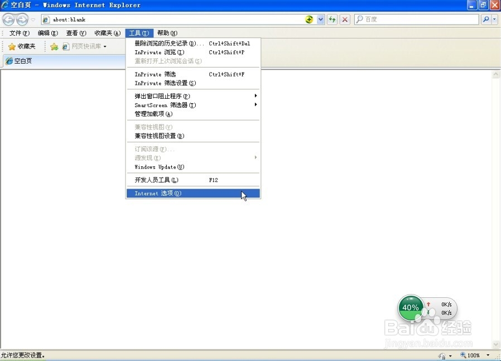Choose 管理加载项(A)

[193, 114]
